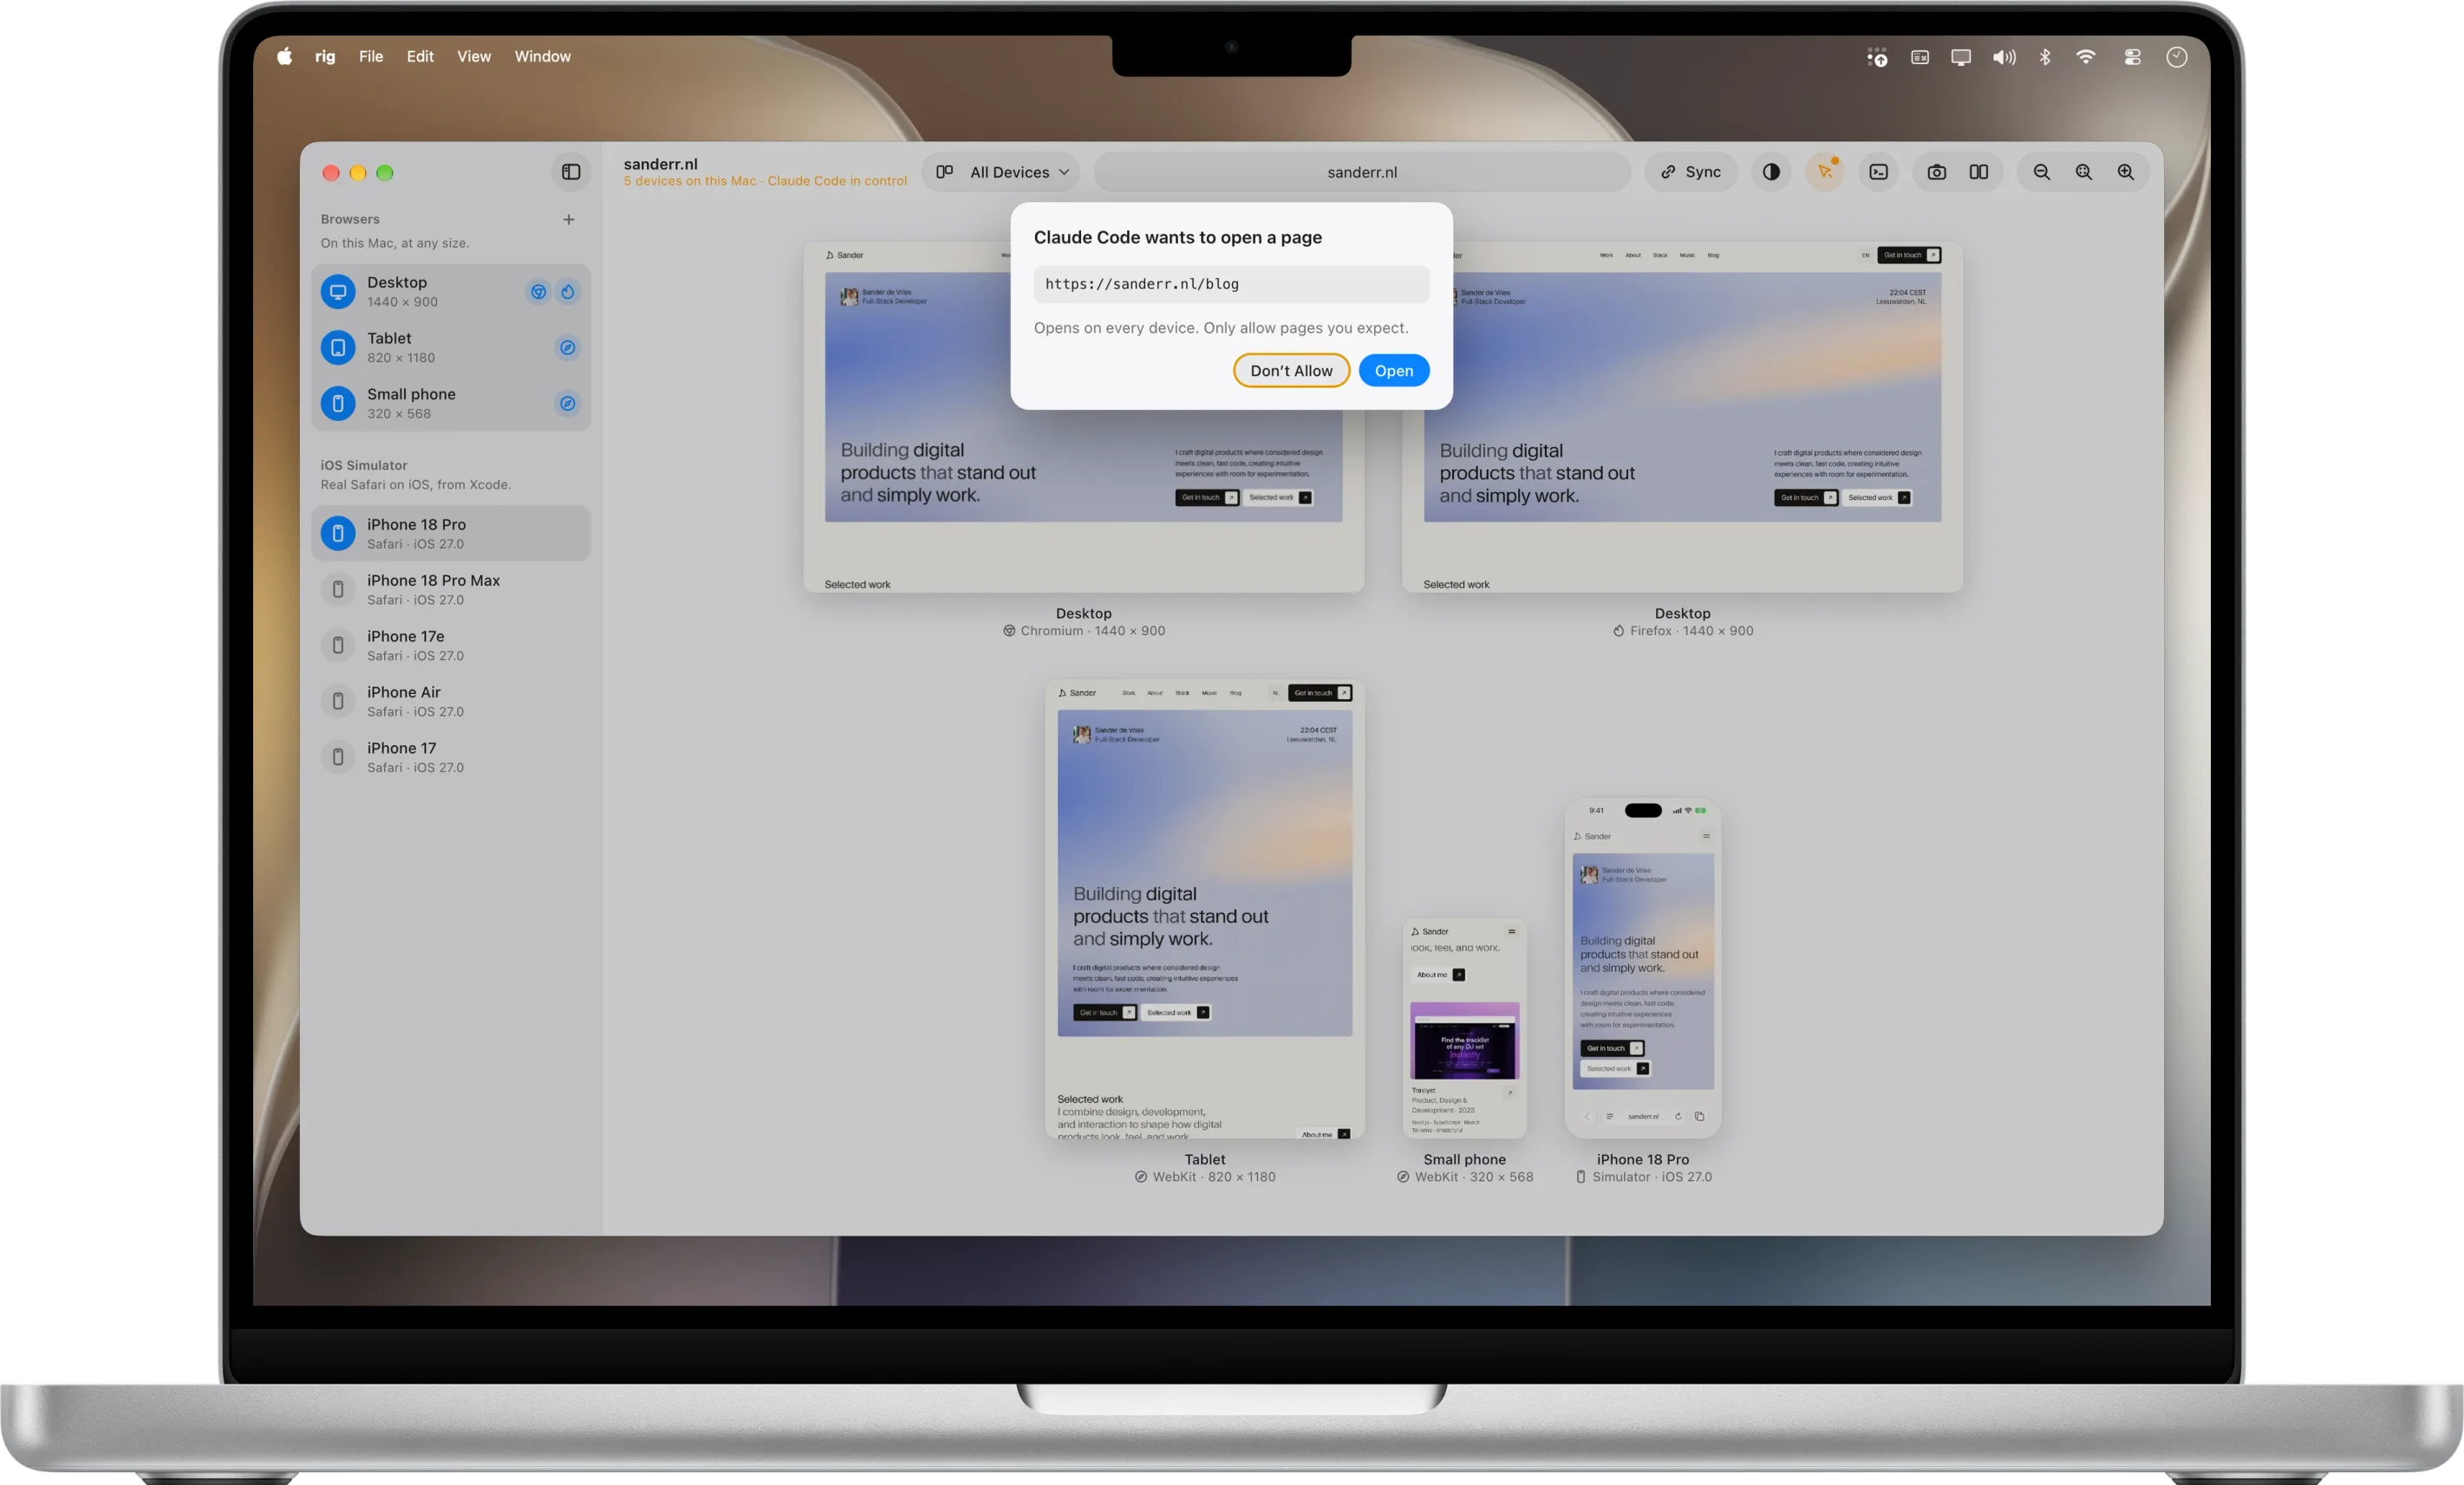Click the sound volume menu bar icon
This screenshot has height=1485, width=2464.
pos(2003,57)
